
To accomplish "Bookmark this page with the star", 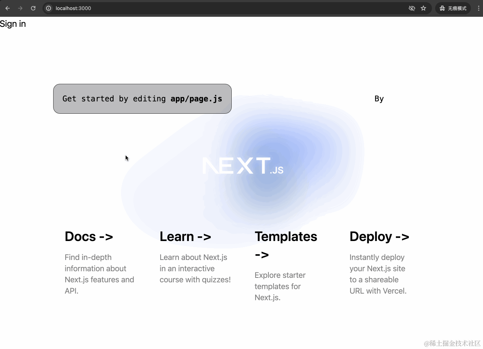I will pyautogui.click(x=423, y=8).
